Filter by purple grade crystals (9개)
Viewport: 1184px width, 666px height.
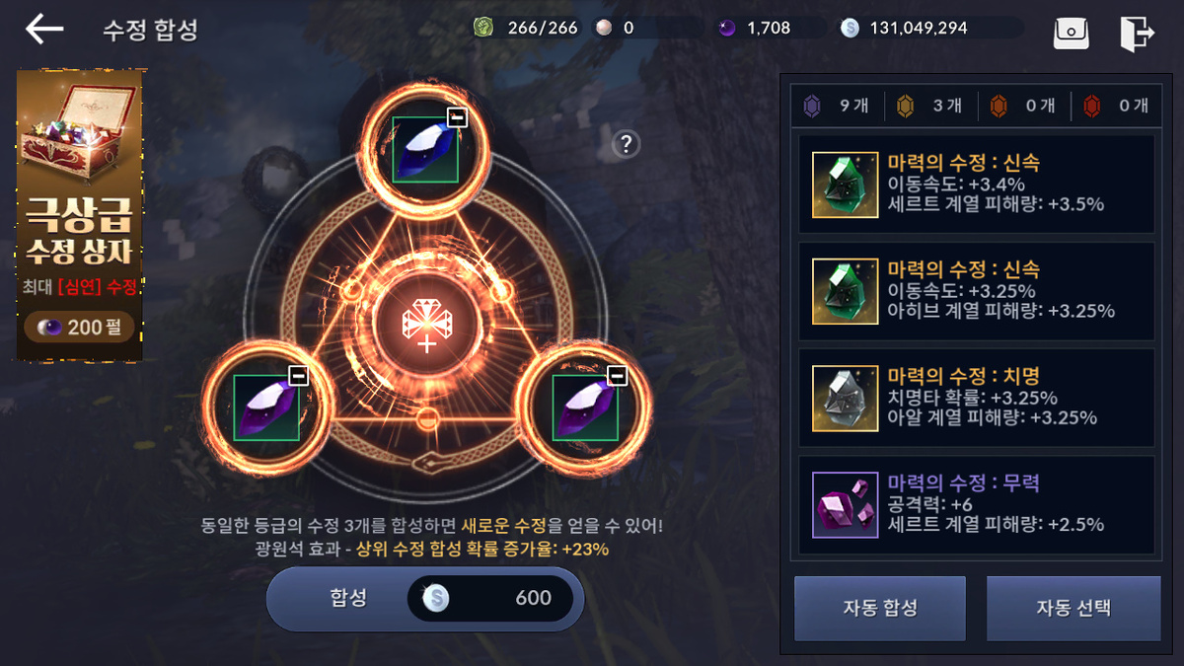tap(839, 106)
